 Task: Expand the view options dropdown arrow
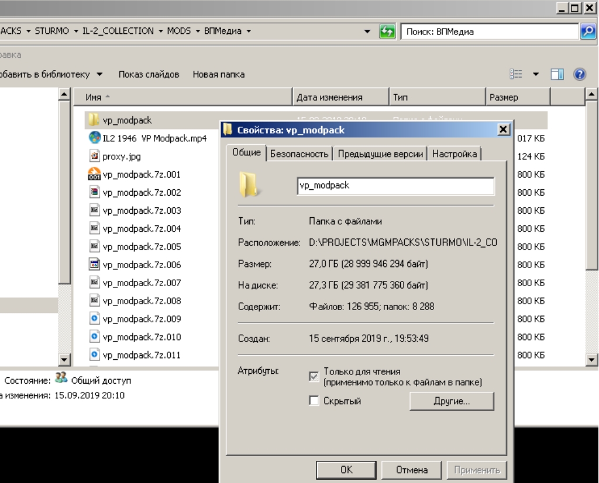click(536, 74)
